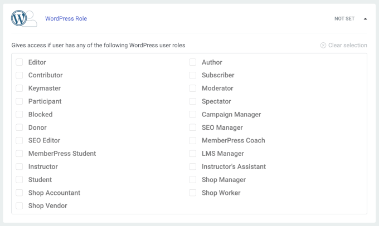
Task: Check the Author role box
Action: pos(193,62)
